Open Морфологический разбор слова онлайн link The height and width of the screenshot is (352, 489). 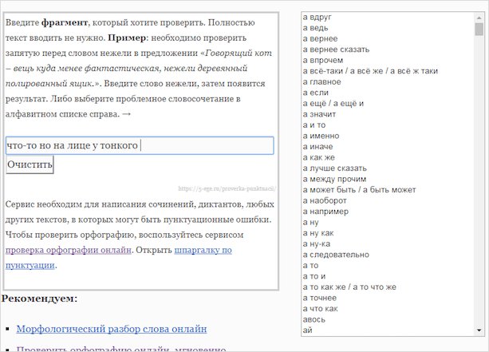pyautogui.click(x=112, y=328)
